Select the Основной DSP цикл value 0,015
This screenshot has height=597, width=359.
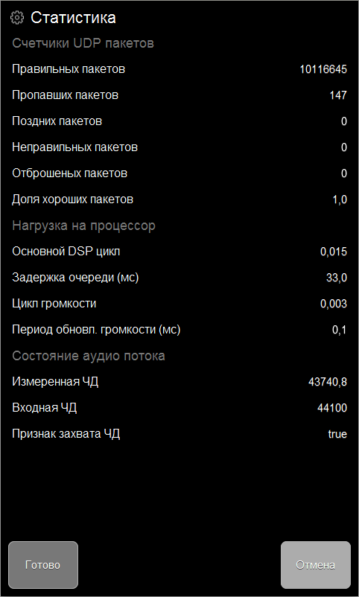click(x=334, y=252)
